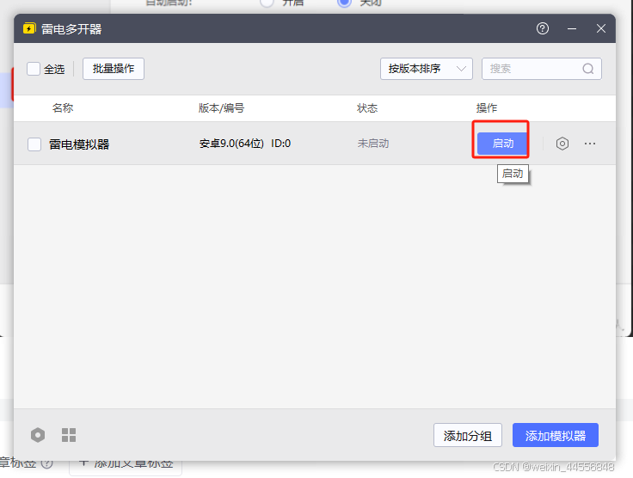Click the 名称 column header
633x478 pixels.
(x=63, y=108)
